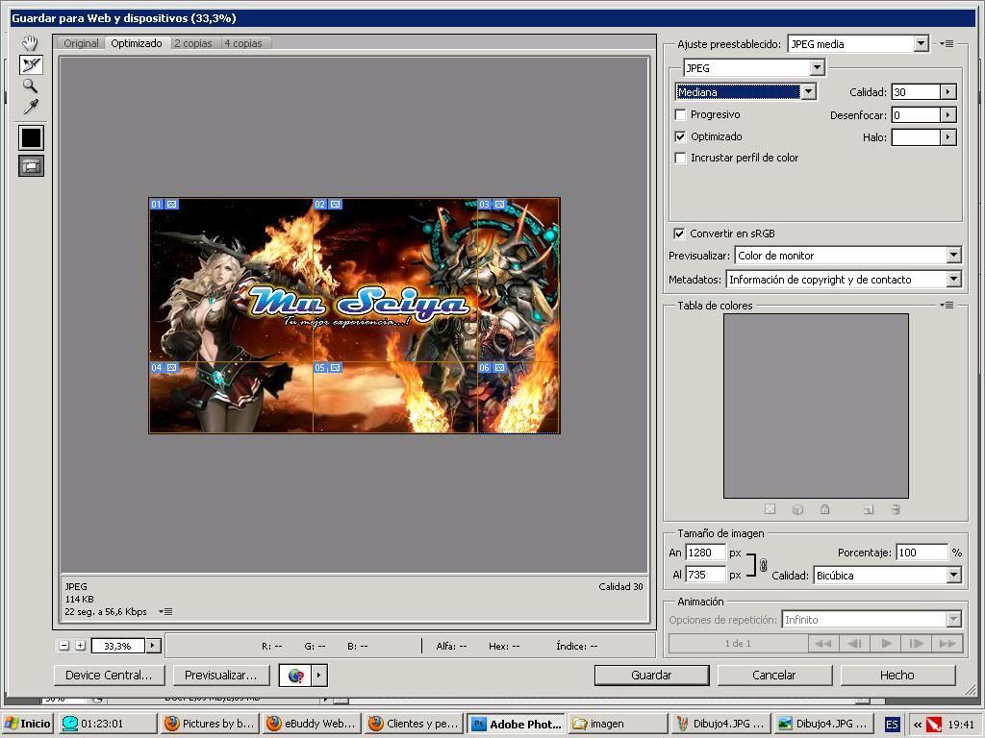Open the preview info flyout menu
The width and height of the screenshot is (985, 738).
tap(165, 611)
